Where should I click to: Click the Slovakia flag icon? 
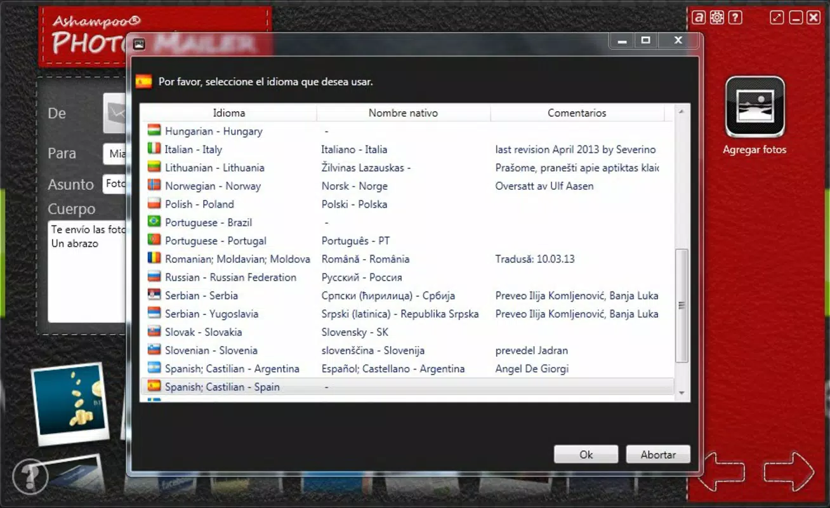pos(154,332)
